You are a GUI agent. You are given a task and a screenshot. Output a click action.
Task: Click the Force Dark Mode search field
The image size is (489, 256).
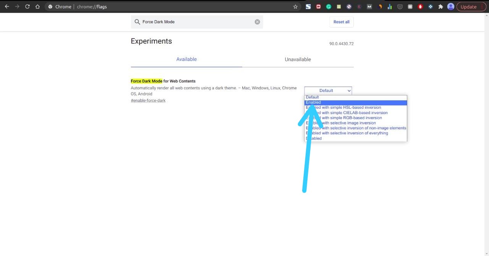coord(197,22)
